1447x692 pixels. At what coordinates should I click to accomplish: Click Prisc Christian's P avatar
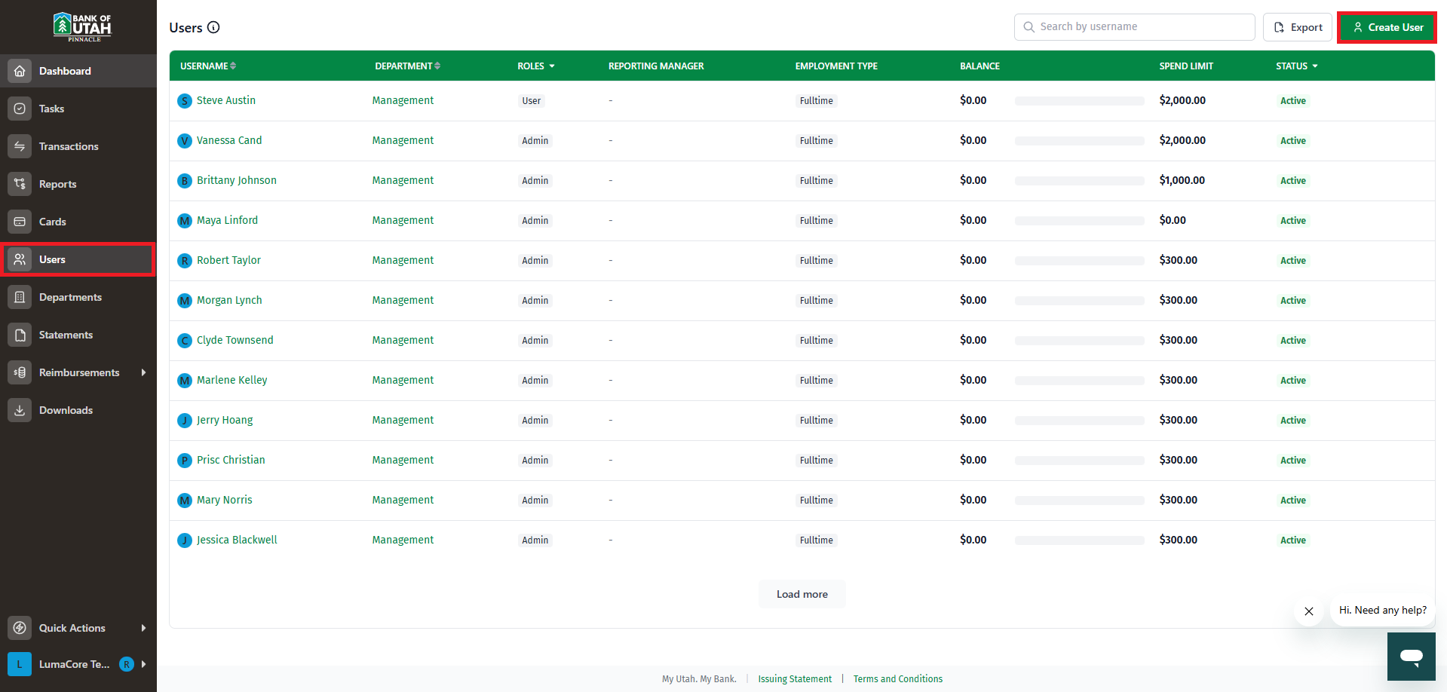[x=185, y=461]
